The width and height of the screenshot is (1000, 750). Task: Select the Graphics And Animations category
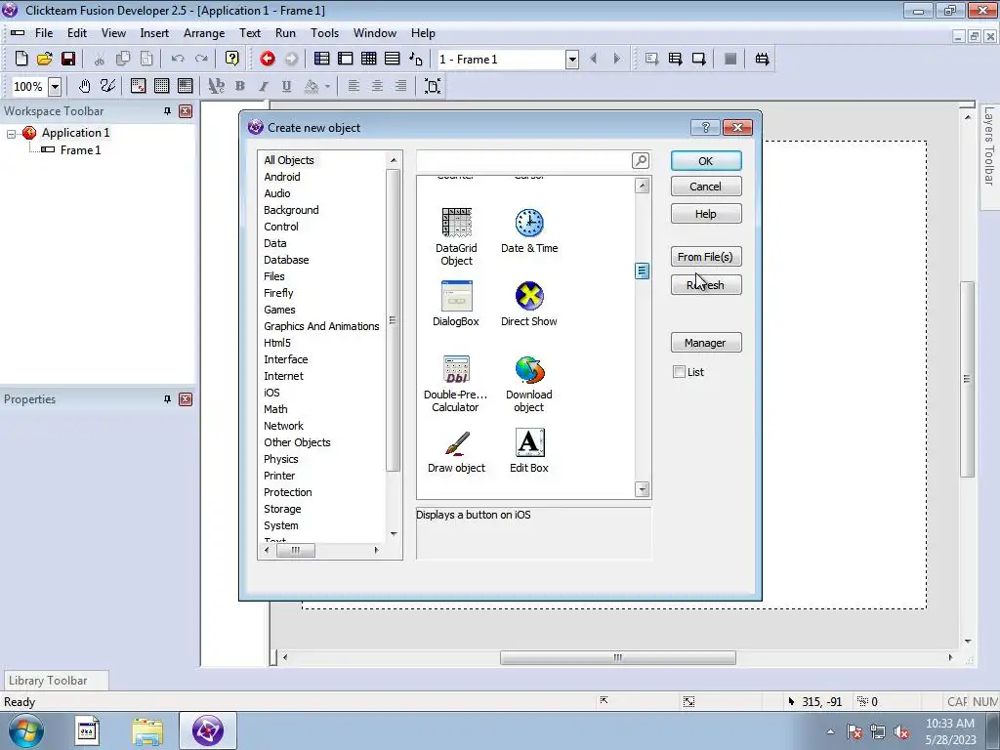(x=321, y=326)
